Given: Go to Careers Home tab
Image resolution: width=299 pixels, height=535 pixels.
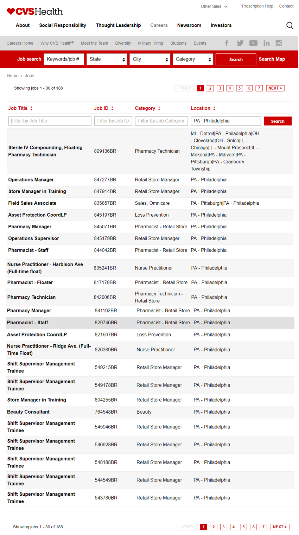Looking at the screenshot, I should (x=20, y=43).
